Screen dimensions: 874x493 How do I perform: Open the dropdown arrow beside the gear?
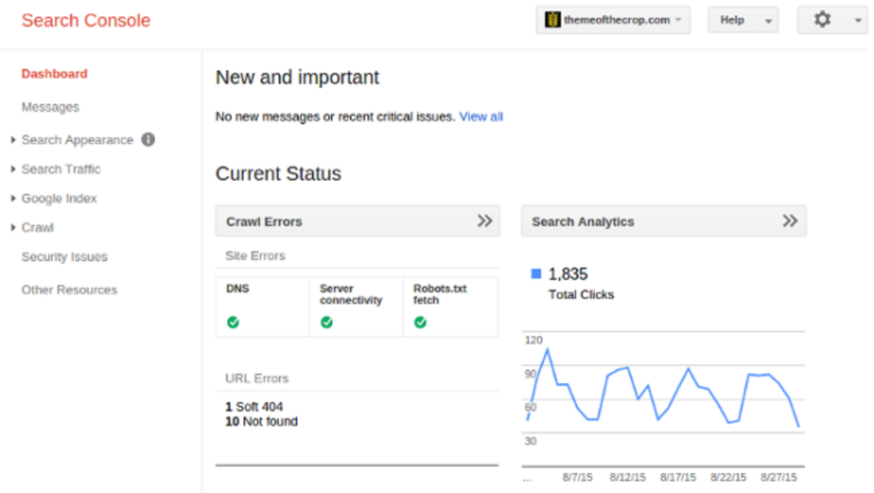[858, 20]
